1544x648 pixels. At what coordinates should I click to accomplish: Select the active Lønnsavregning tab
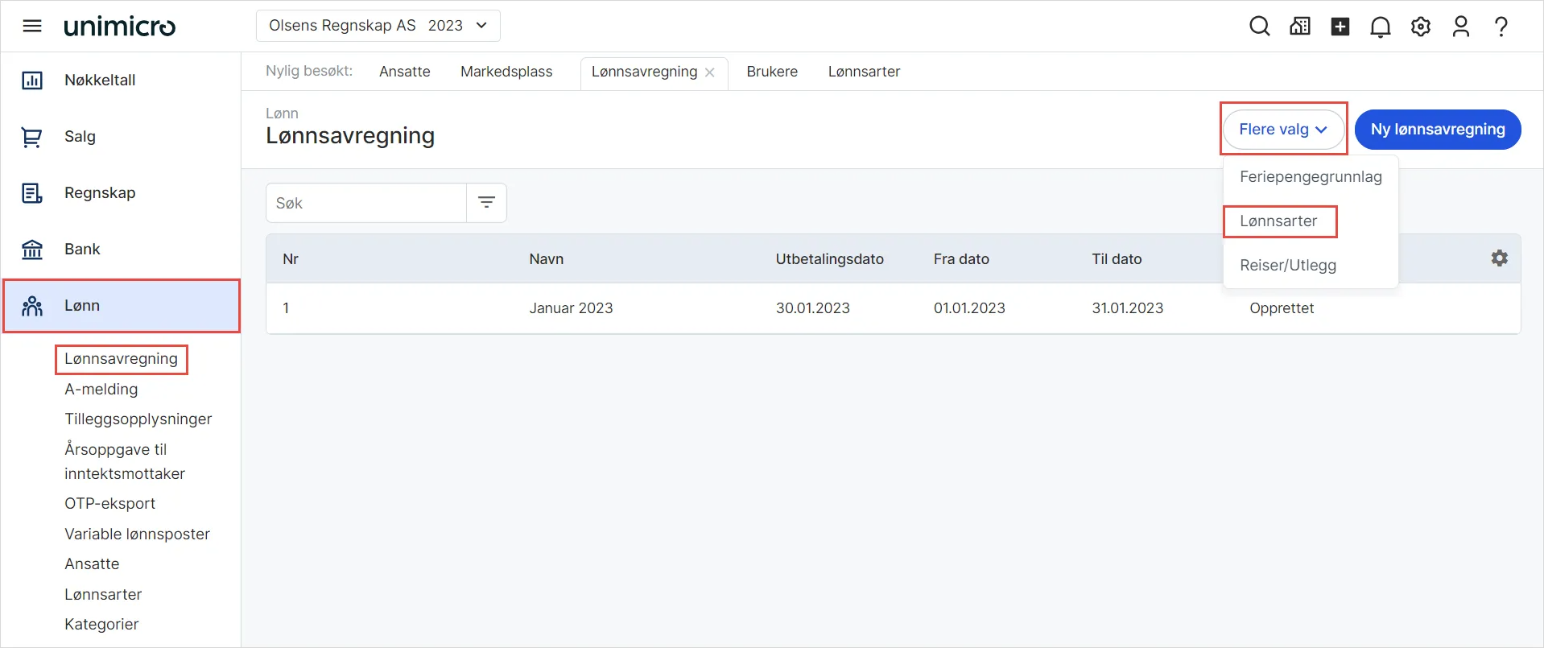(x=644, y=72)
